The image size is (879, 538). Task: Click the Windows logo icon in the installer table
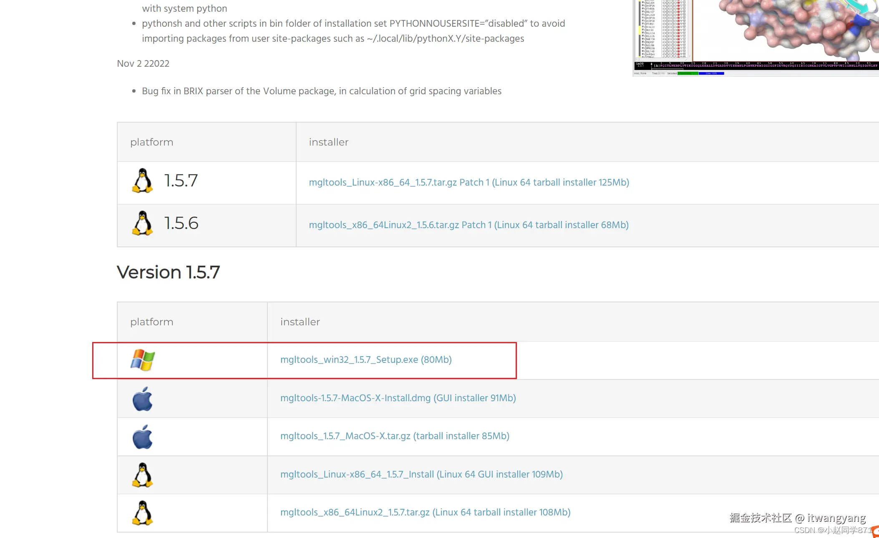[x=142, y=360]
